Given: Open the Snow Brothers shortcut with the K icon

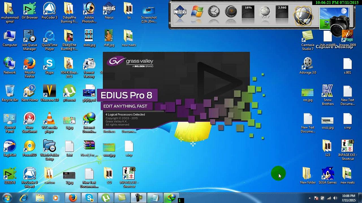Looking at the screenshot, I should [327, 96].
